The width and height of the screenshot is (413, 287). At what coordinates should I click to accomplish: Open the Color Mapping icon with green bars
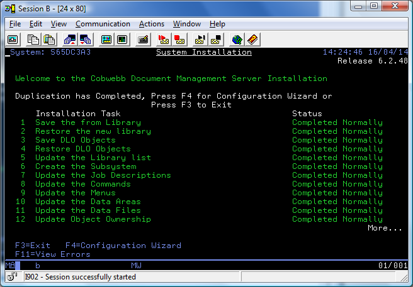pyautogui.click(x=122, y=40)
